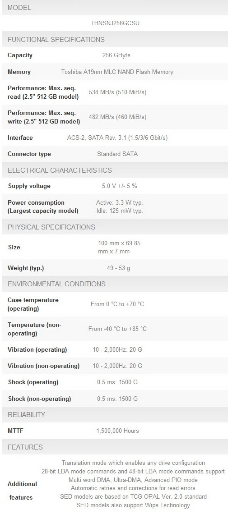Click the 256 GByte capacity value
The width and height of the screenshot is (228, 514).
coord(116,55)
